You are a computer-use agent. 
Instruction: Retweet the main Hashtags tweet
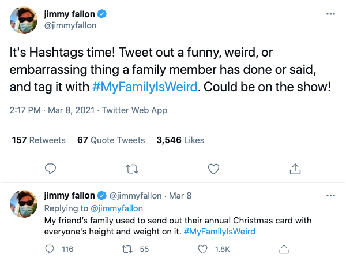coord(133,169)
